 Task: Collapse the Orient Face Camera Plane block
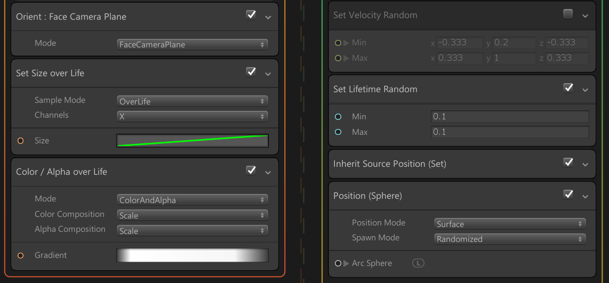pos(268,18)
